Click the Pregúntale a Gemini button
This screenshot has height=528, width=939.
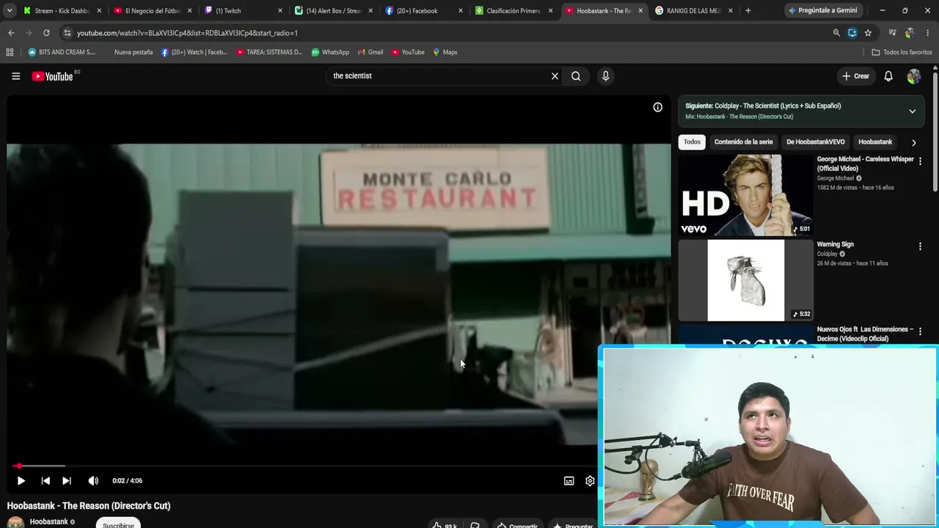click(x=823, y=11)
